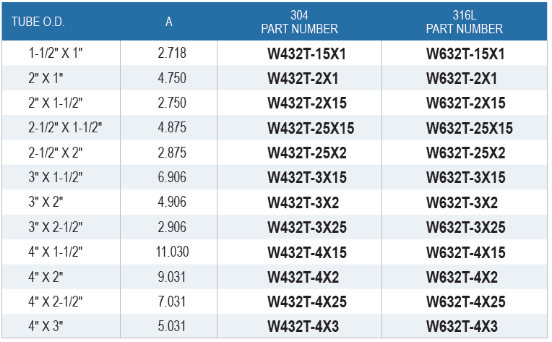Select the W632T-3X2 part number

click(462, 203)
